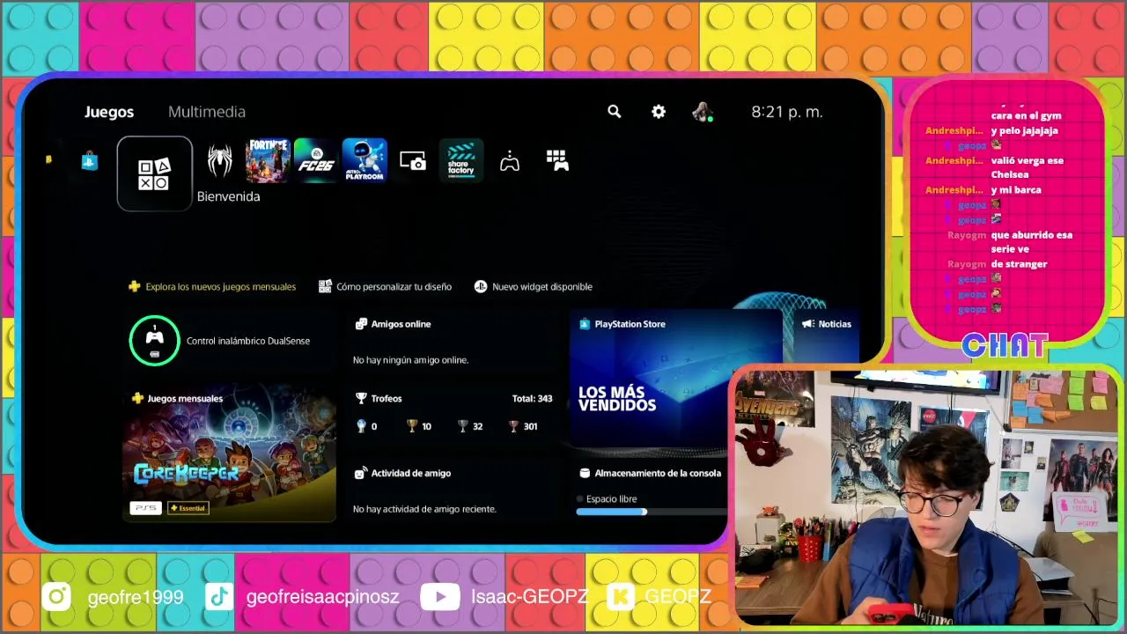Click the TikTok icon in overlay
The width and height of the screenshot is (1127, 634).
[219, 597]
